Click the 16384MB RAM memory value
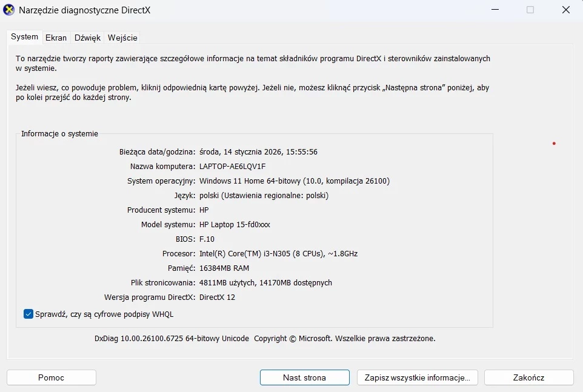This screenshot has height=392, width=583. click(x=224, y=268)
